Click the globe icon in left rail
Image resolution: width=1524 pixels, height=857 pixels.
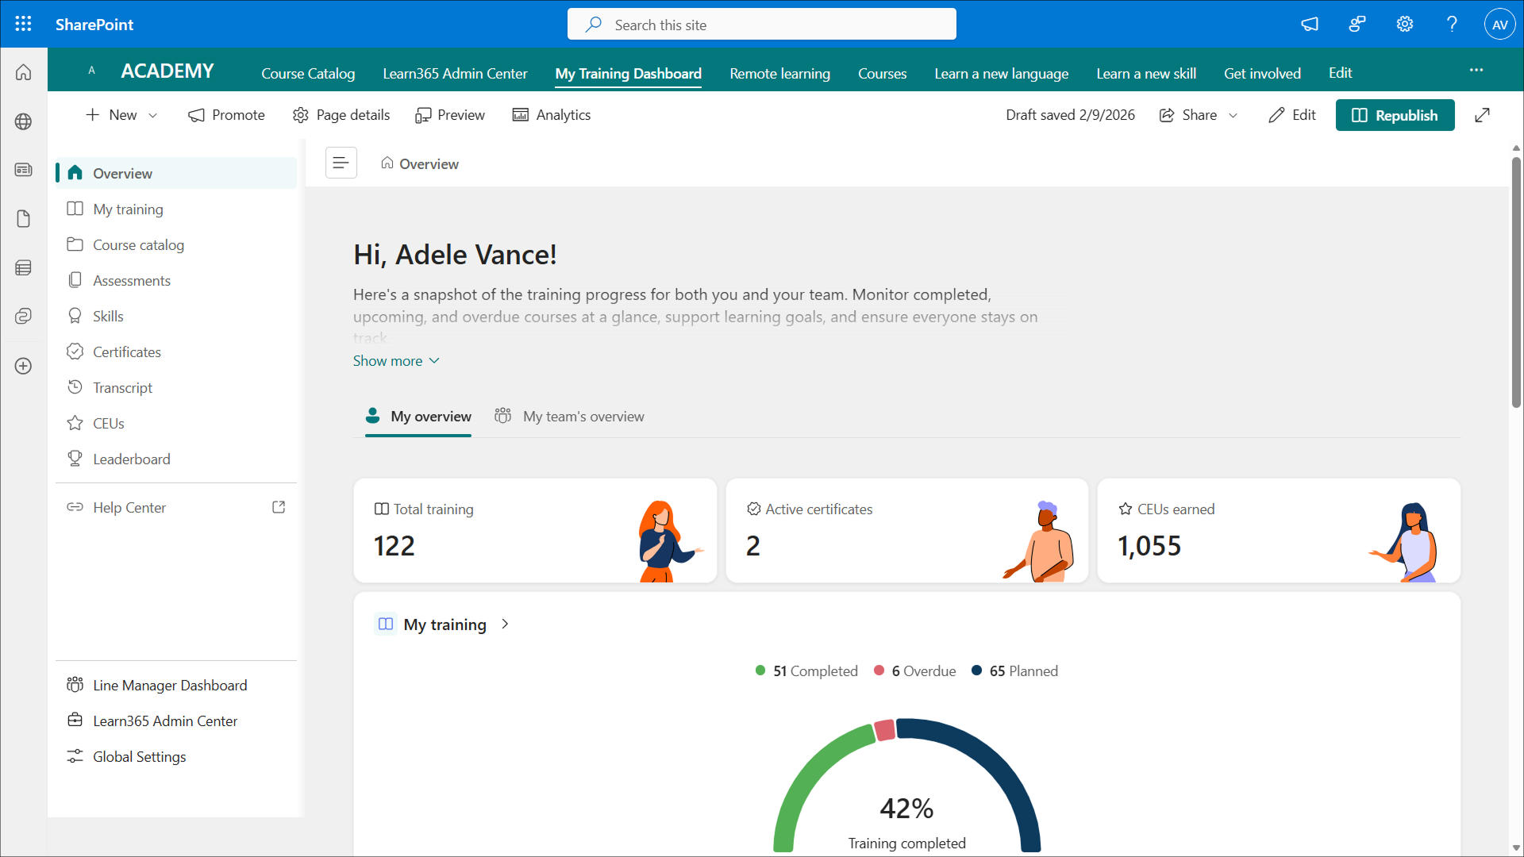tap(23, 121)
